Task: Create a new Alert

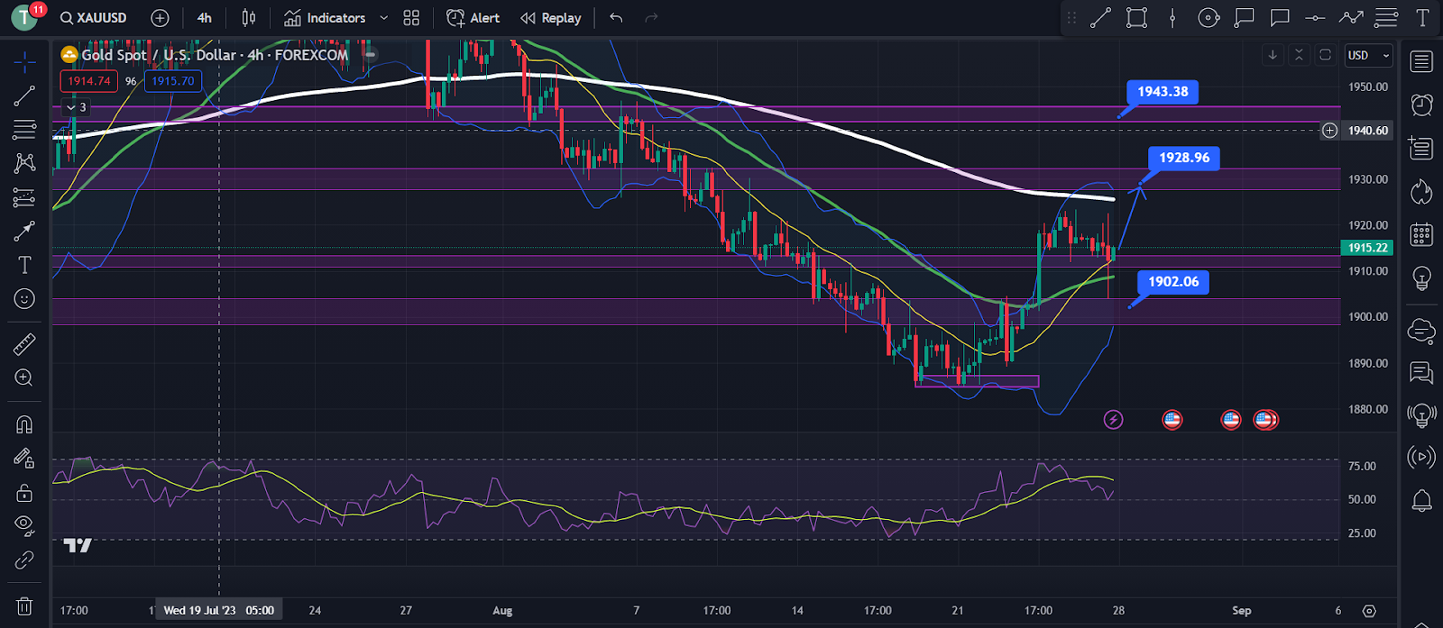Action: pos(473,18)
